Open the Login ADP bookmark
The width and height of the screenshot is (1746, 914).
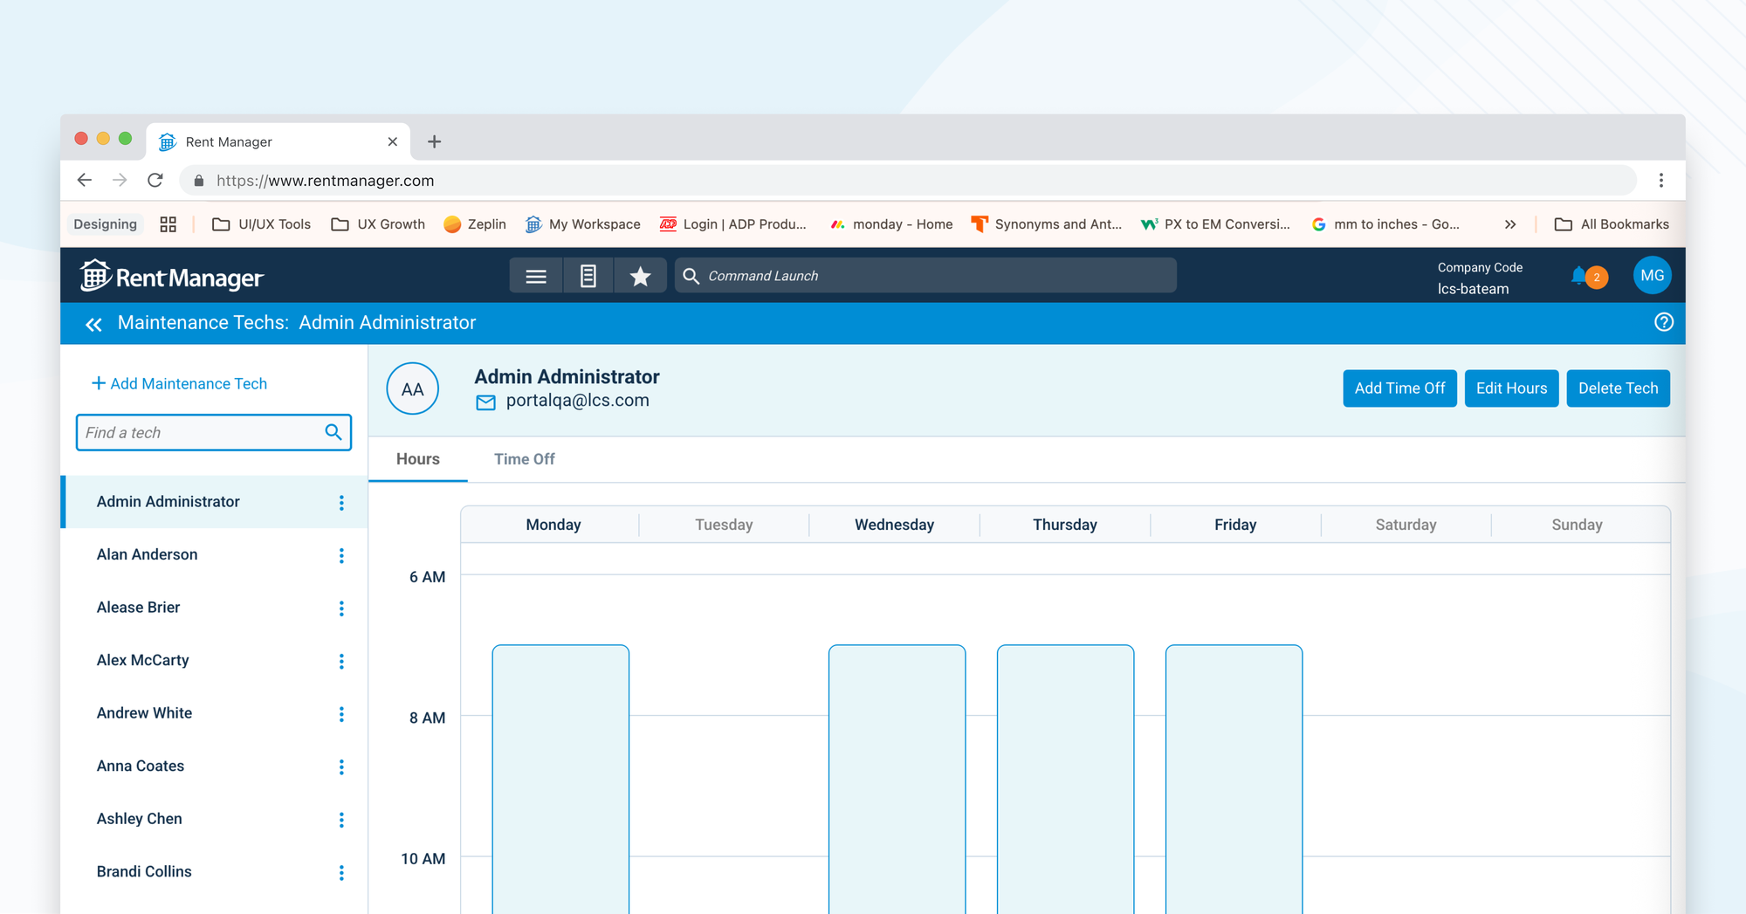(733, 224)
